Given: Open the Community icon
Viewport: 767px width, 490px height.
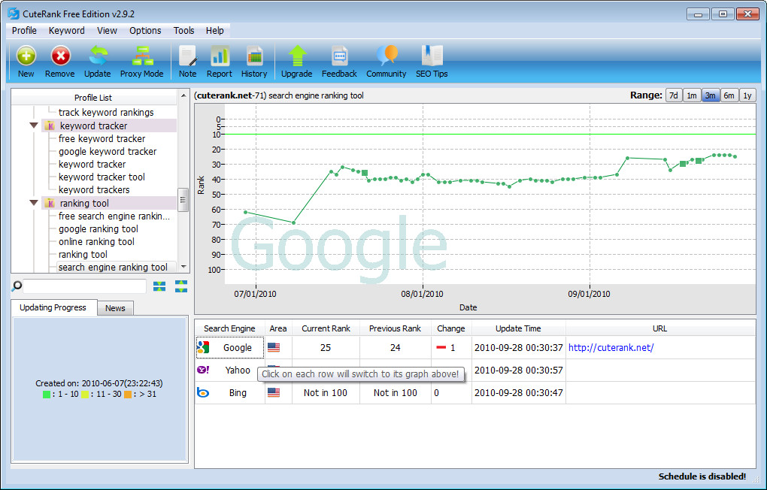Looking at the screenshot, I should coord(387,56).
